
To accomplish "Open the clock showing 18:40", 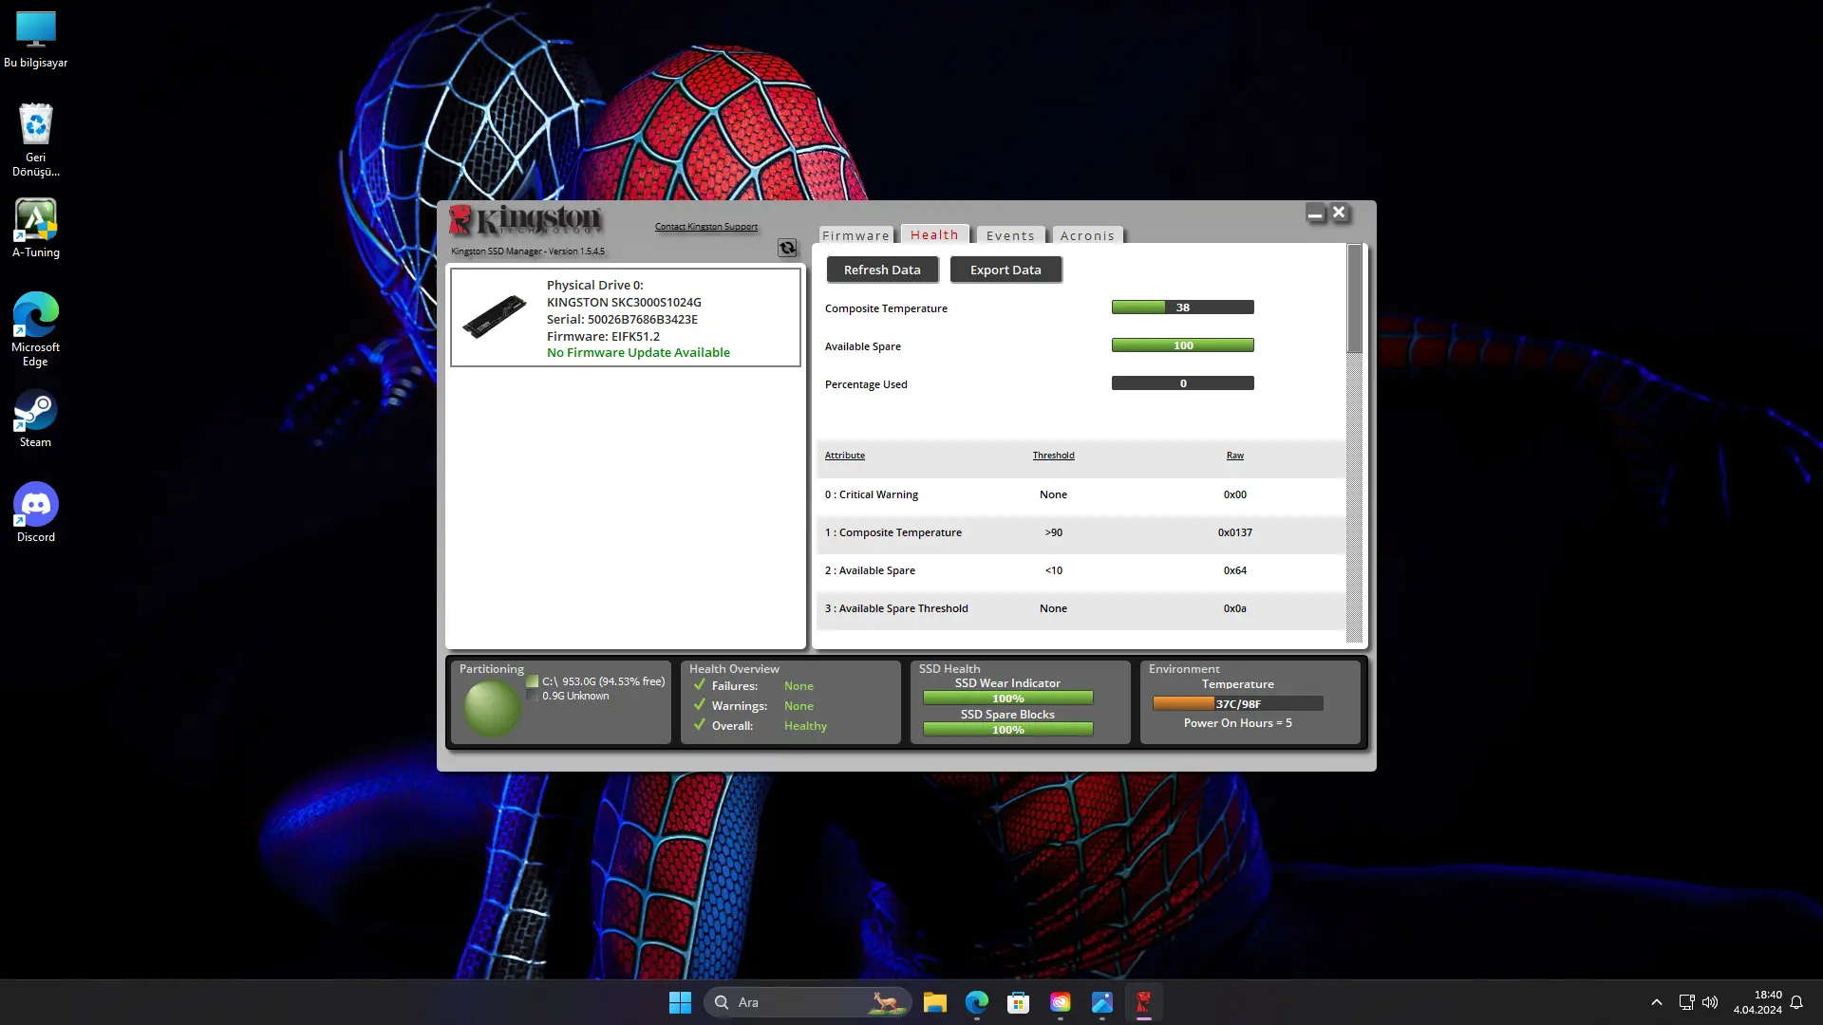I will [x=1757, y=1002].
